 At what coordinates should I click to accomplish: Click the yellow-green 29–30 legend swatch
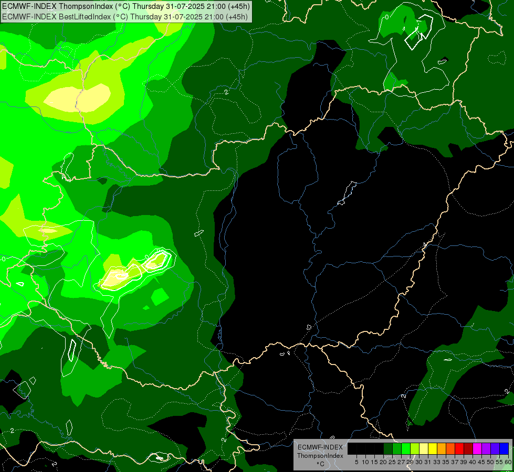click(415, 448)
